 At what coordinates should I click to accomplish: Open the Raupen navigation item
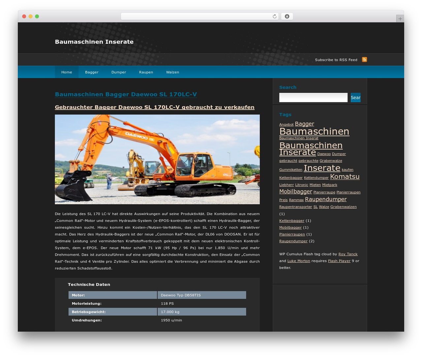pos(146,72)
